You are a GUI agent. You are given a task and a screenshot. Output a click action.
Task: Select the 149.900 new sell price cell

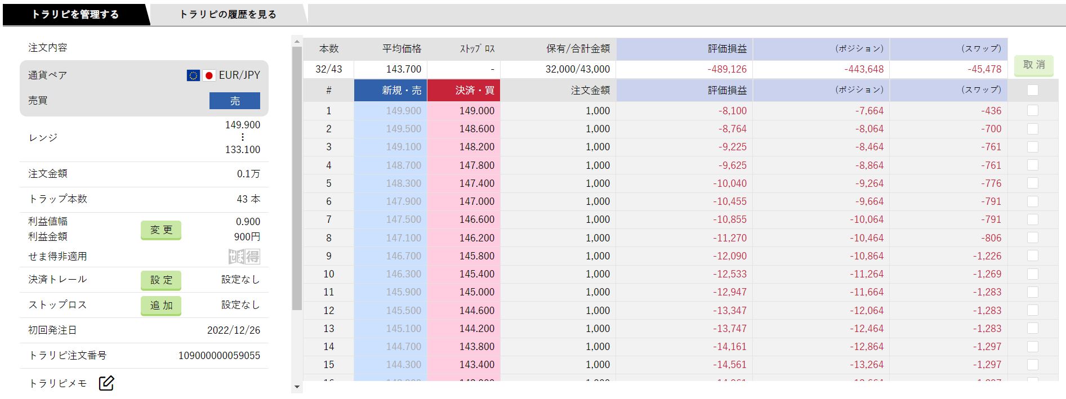click(390, 111)
